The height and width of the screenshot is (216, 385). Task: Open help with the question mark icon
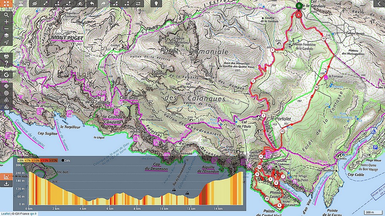coord(6,63)
